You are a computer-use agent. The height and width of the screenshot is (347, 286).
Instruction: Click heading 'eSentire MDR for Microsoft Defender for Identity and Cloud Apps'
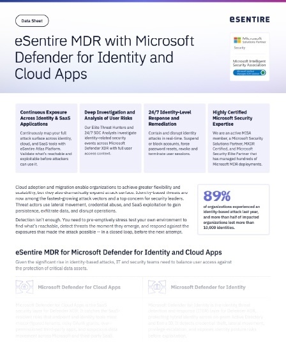coord(119,253)
